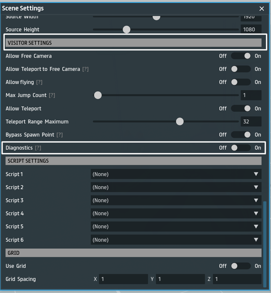Image resolution: width=271 pixels, height=293 pixels.
Task: Turn on Use Grid switch
Action: click(241, 266)
